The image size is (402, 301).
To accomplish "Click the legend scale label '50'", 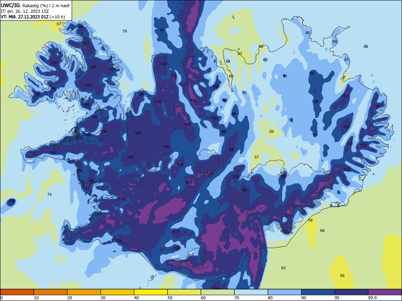I will [x=170, y=298].
